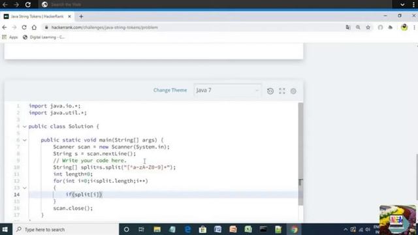
Task: Click the 'public class Solution {' line
Action: pyautogui.click(x=64, y=127)
